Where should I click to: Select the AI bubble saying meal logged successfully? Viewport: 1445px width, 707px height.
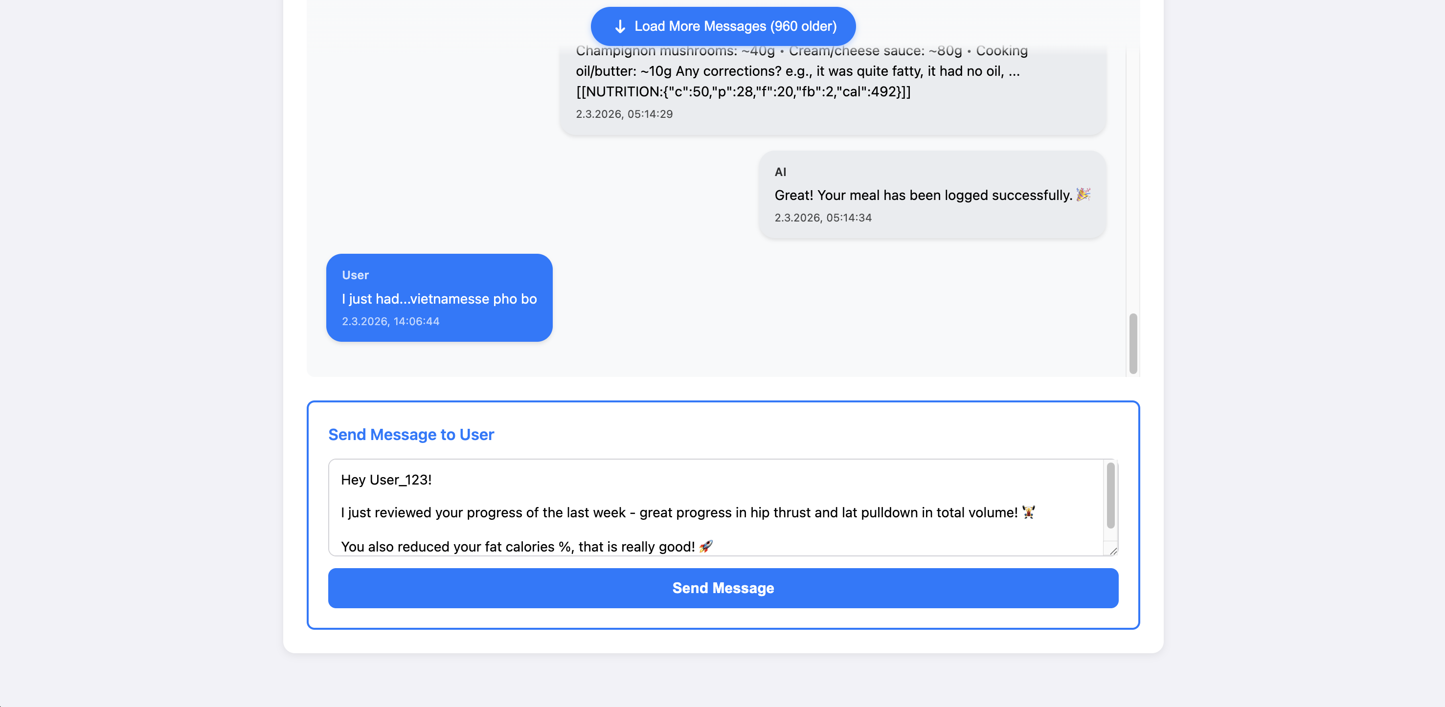pos(931,195)
